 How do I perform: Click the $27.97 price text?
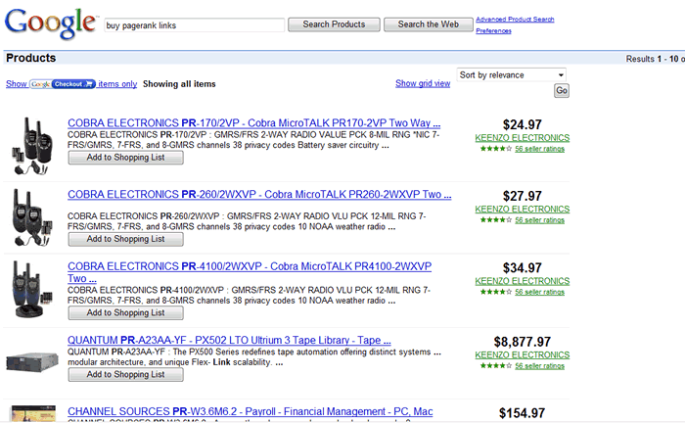522,196
